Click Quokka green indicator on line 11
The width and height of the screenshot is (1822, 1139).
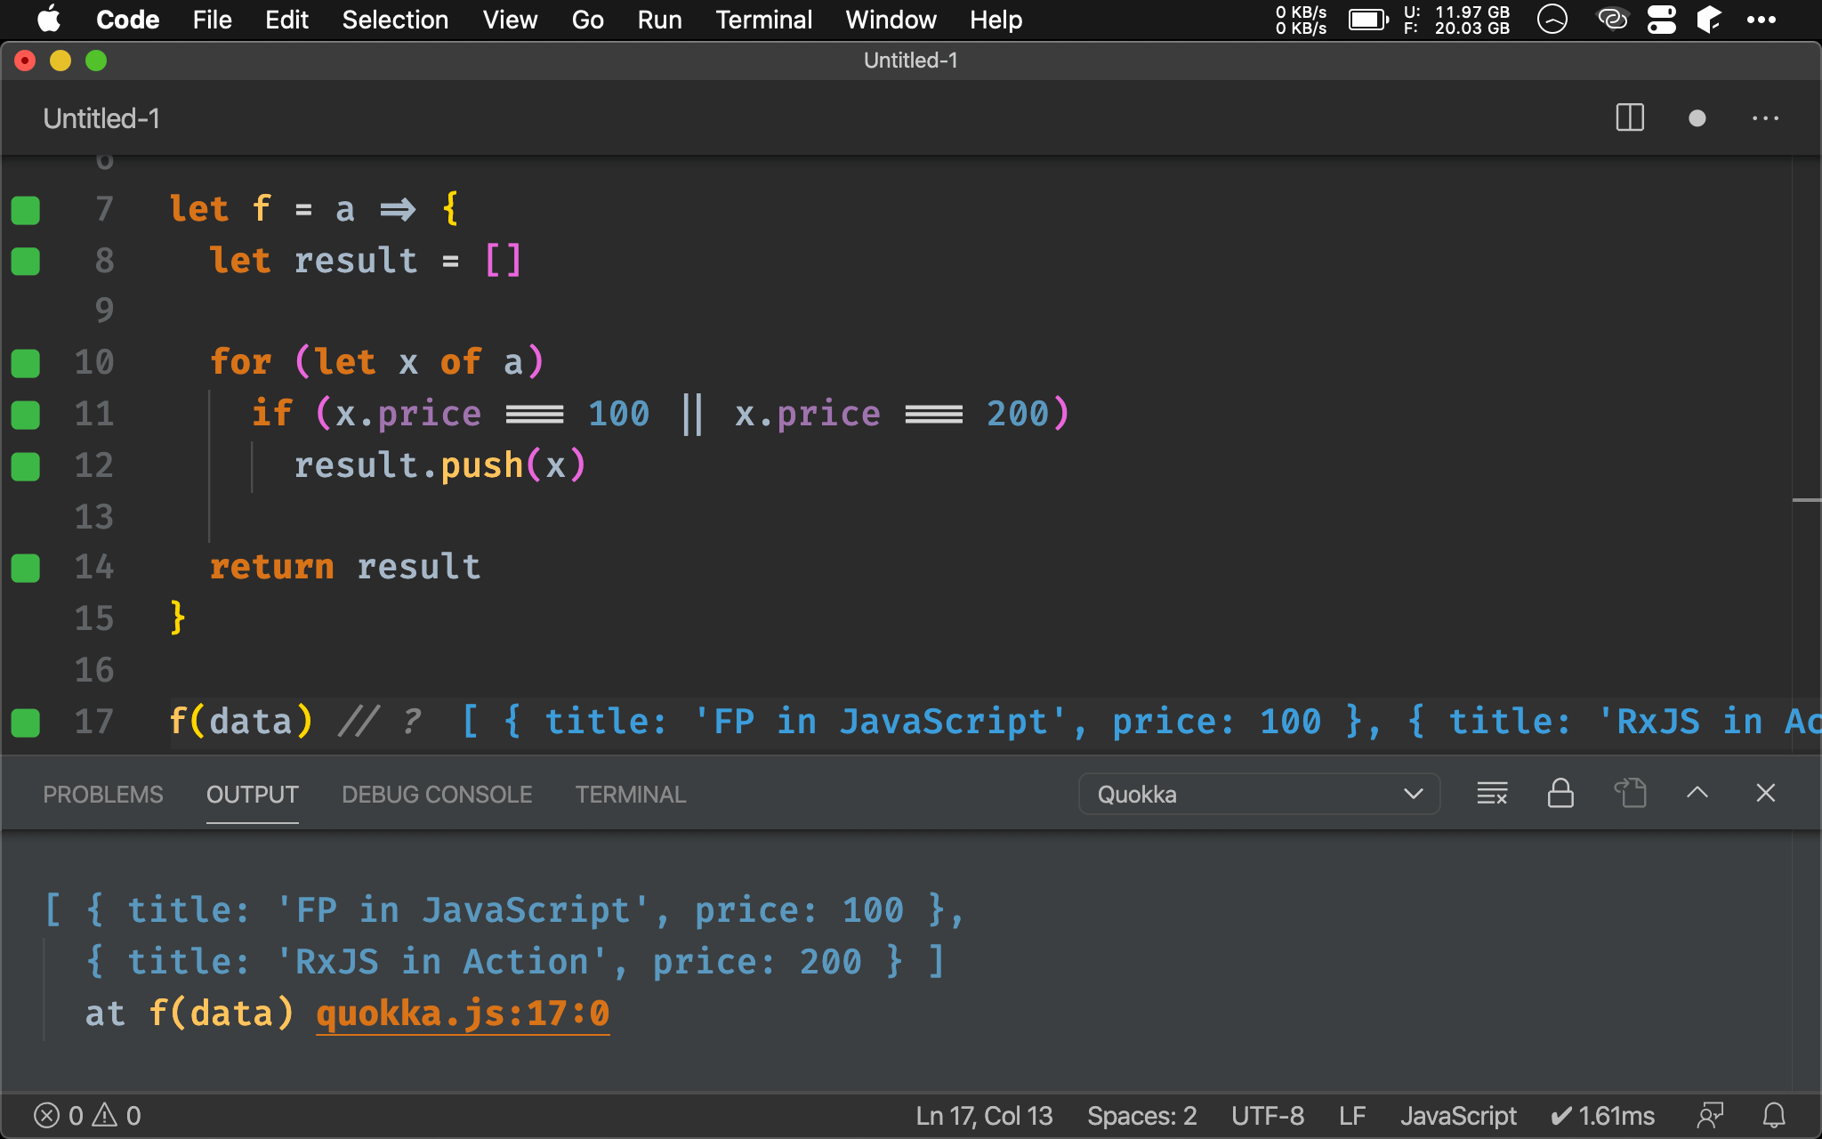tap(26, 415)
